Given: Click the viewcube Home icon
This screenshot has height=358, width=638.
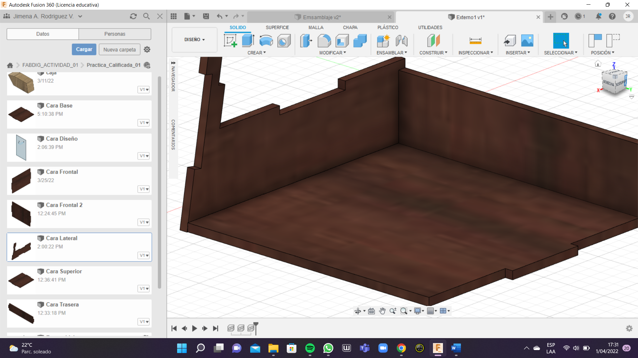Looking at the screenshot, I should 598,63.
